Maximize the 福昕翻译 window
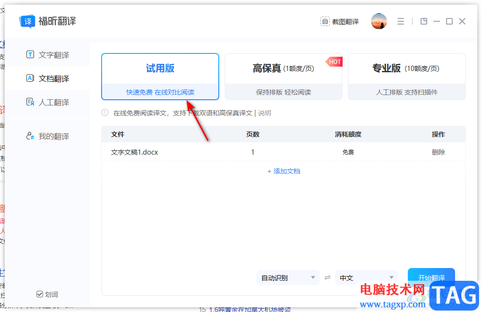This screenshot has width=482, height=312. (x=449, y=21)
